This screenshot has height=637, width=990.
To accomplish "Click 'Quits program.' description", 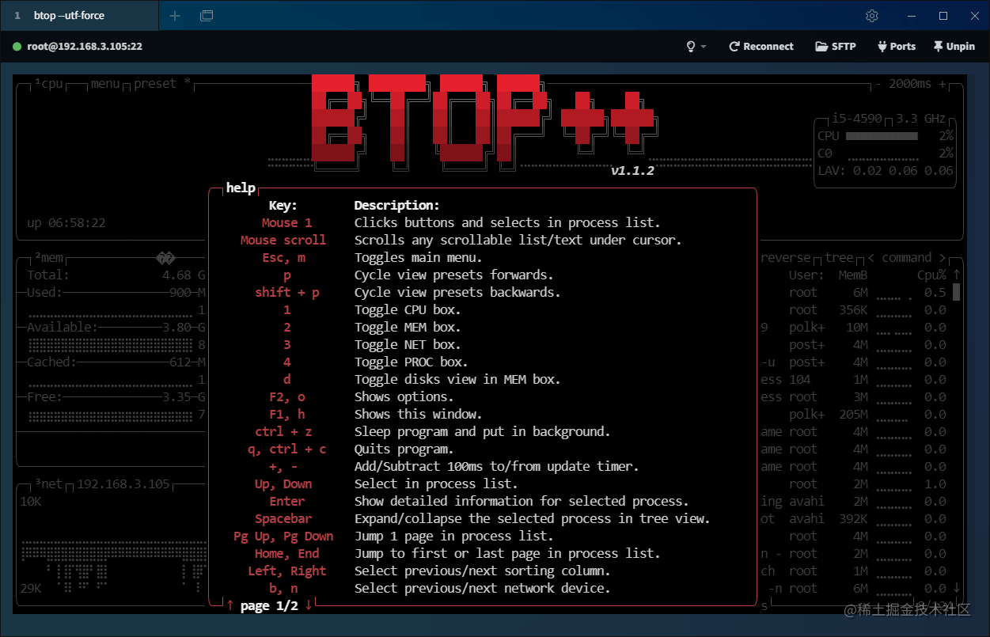I will click(404, 449).
